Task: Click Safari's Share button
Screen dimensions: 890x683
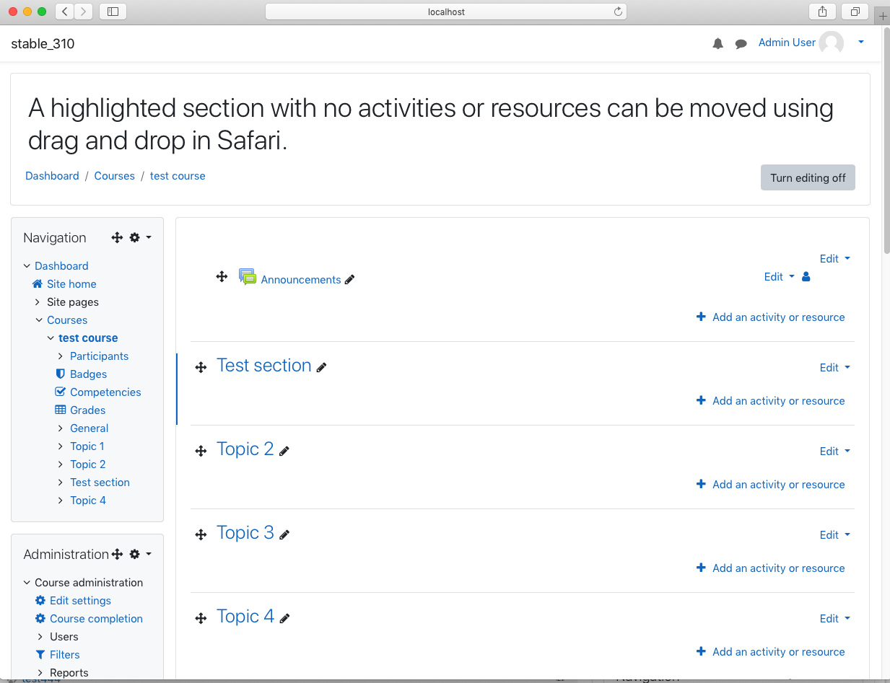Action: tap(823, 12)
